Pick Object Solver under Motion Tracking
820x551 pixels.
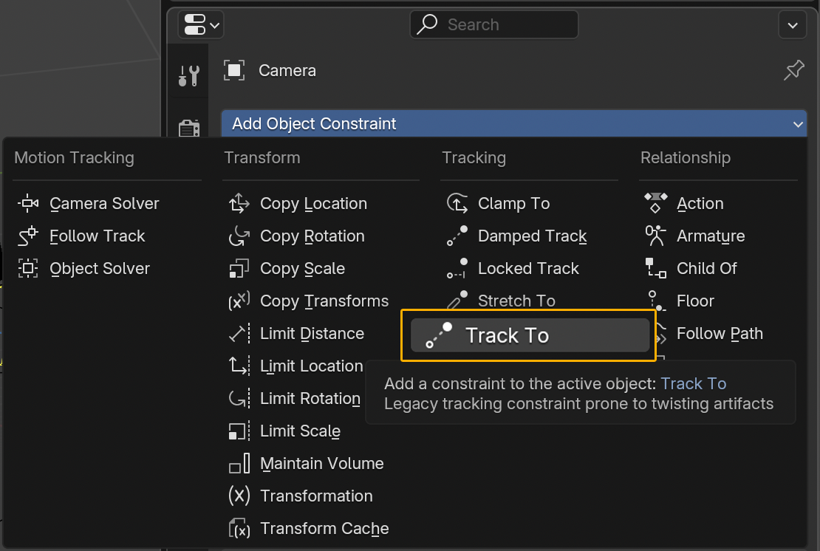[x=99, y=269]
